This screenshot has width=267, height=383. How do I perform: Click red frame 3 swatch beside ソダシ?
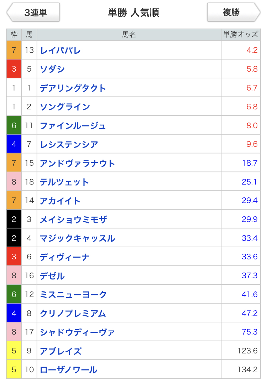14,69
